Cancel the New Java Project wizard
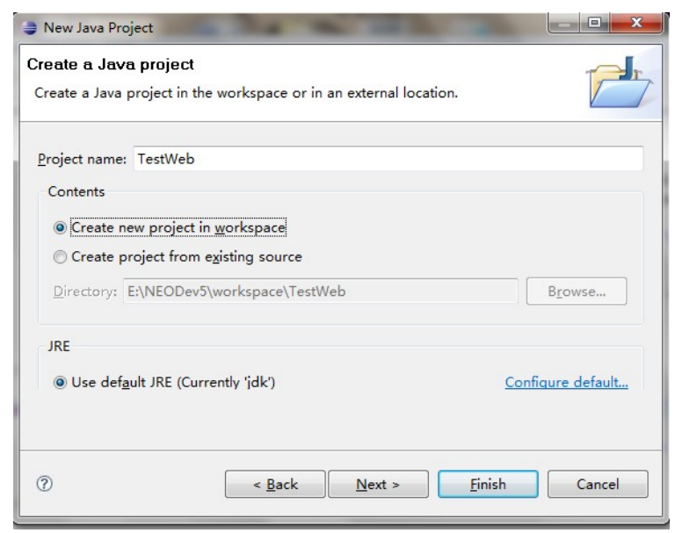The width and height of the screenshot is (675, 533). point(598,484)
